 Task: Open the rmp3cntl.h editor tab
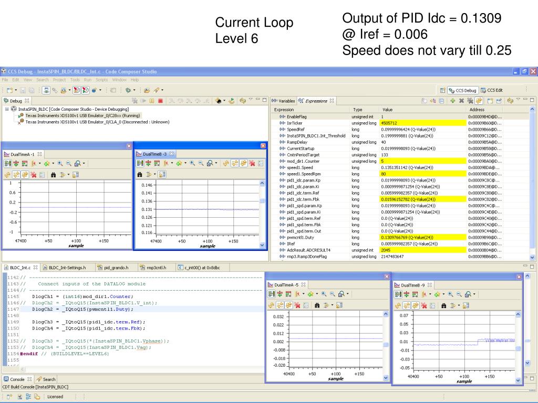(x=153, y=268)
